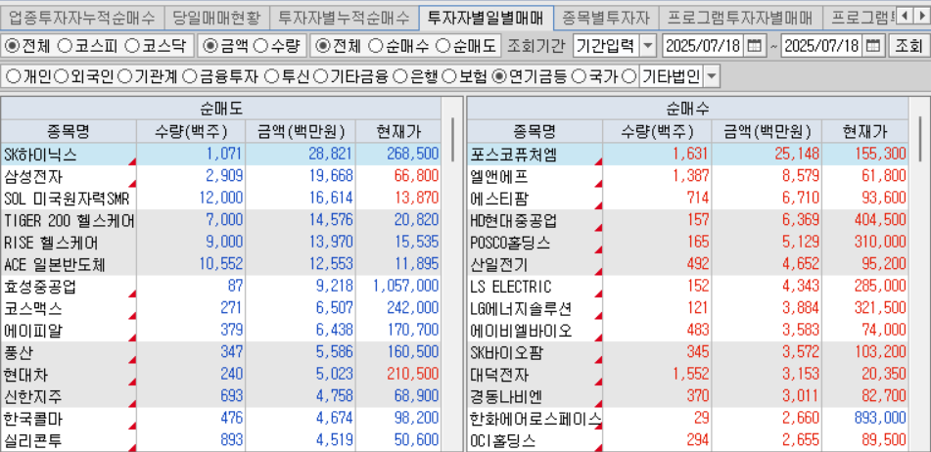Switch to 투자자별일별매매 tab
Screen dimensions: 931x452
[486, 18]
